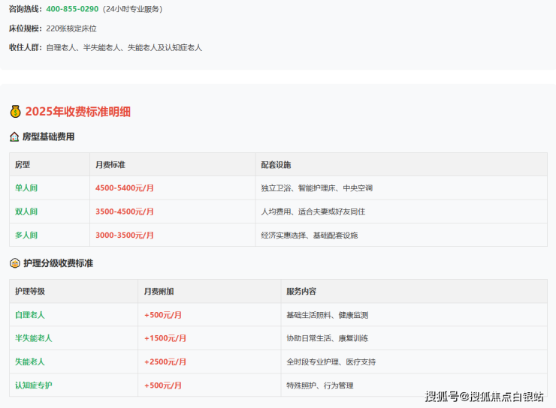This screenshot has height=408, width=556.
Task: Click the house icon next to 房型基础费用
Action: [14, 137]
